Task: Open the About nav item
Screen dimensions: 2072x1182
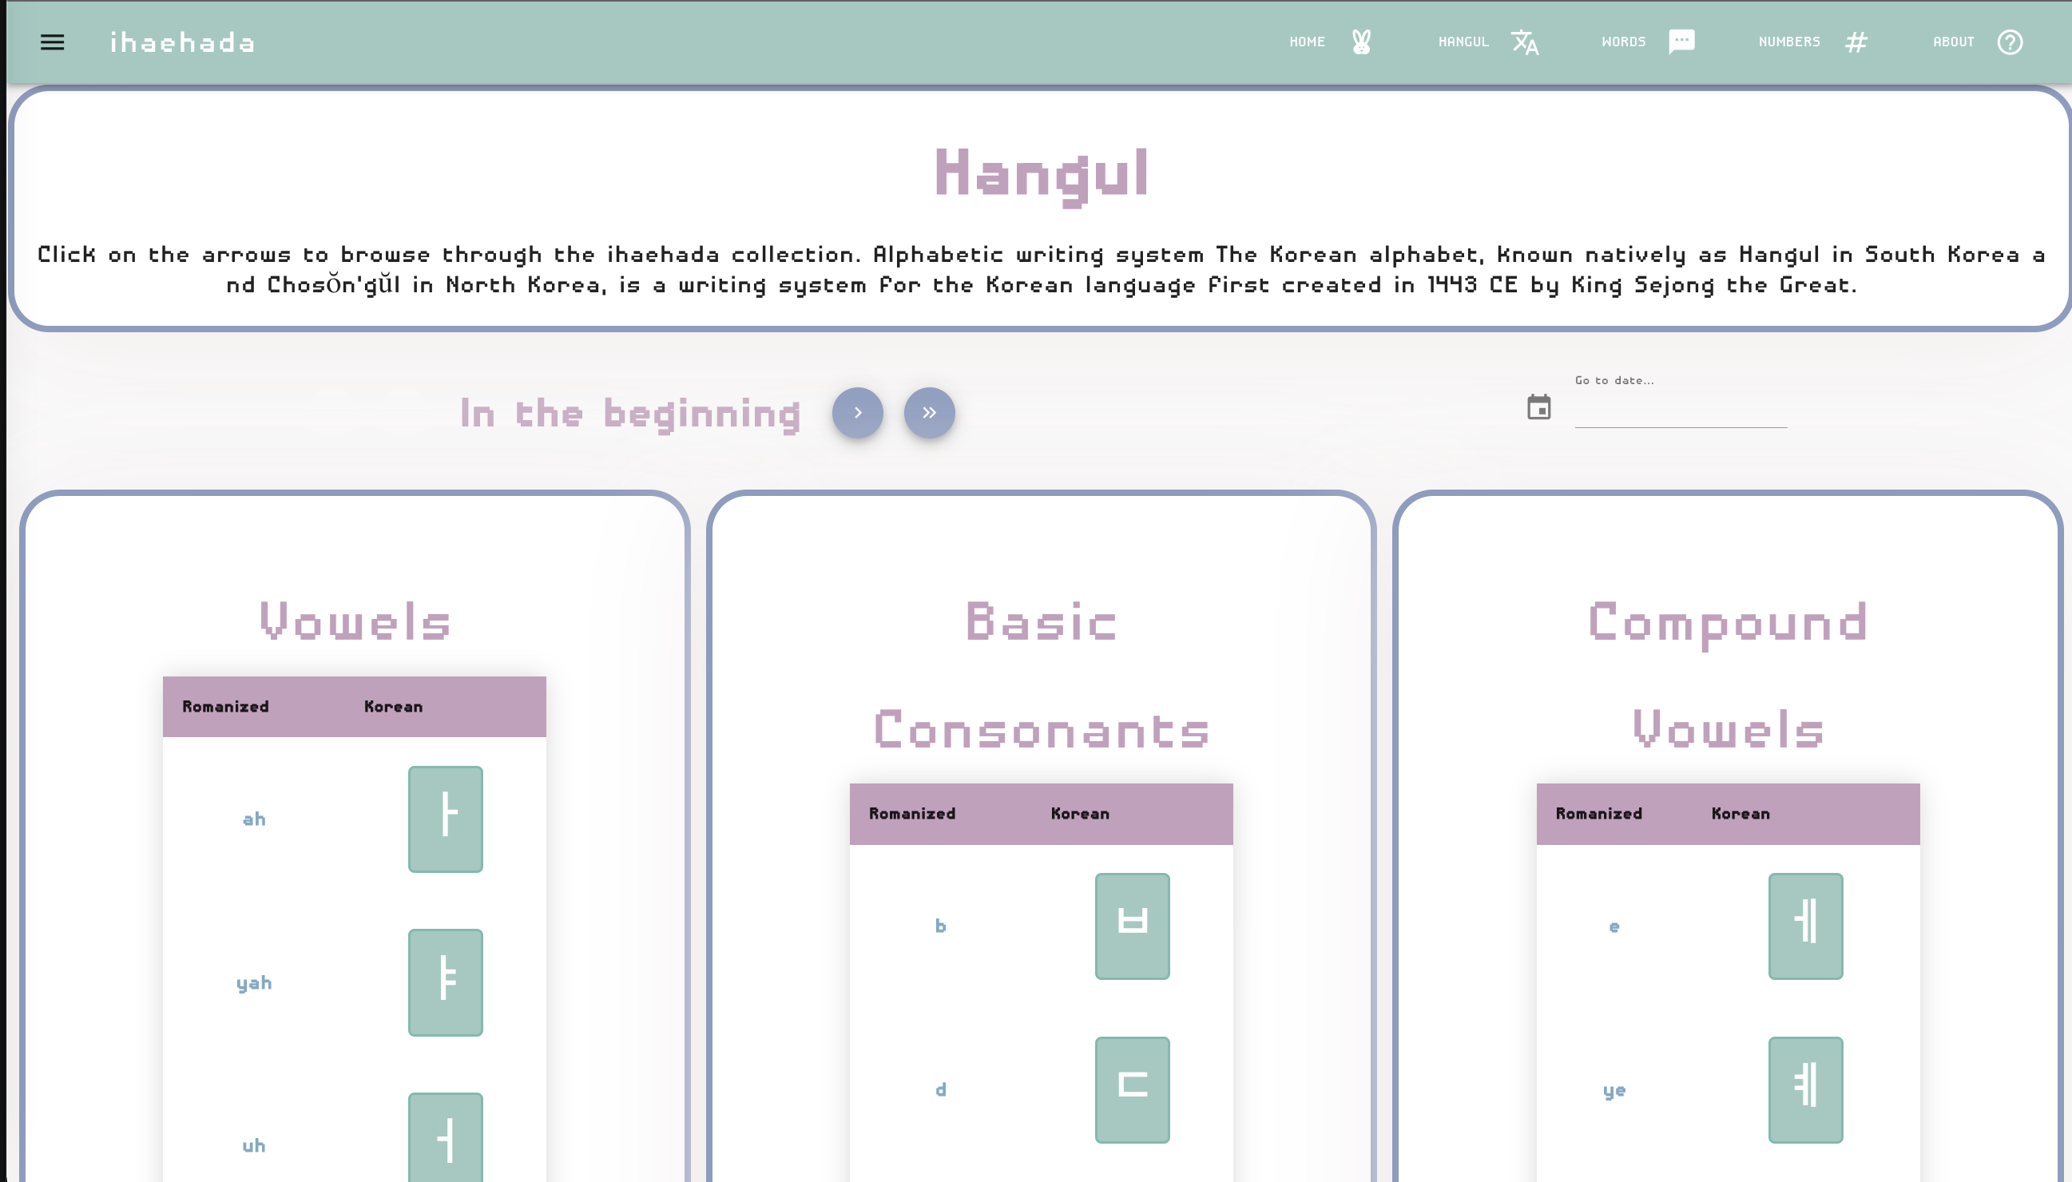Action: pos(1953,42)
